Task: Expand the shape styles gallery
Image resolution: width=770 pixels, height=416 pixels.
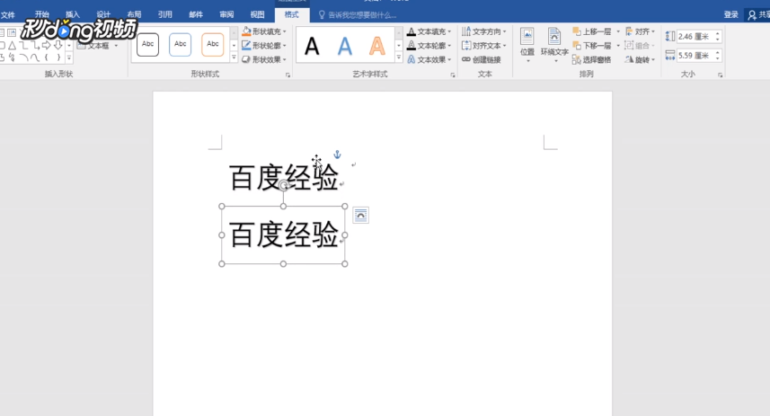Action: click(234, 58)
